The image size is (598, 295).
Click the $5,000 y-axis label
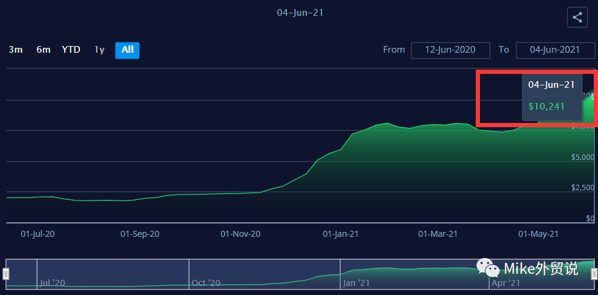583,157
